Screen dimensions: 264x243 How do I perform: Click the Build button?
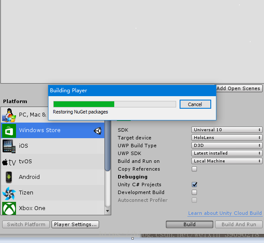(190, 224)
